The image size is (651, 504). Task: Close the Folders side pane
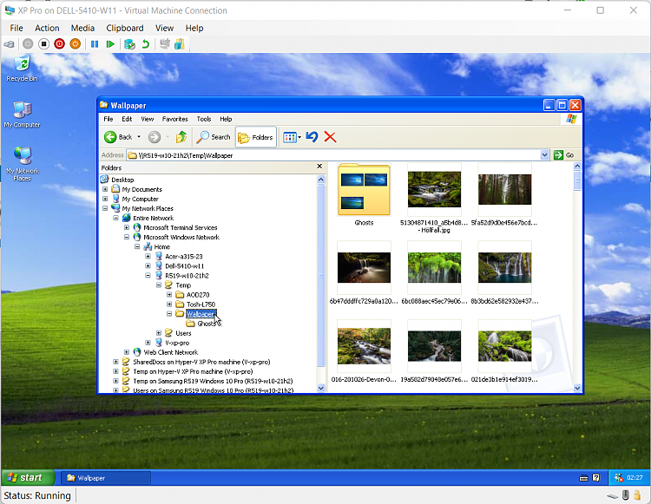319,167
